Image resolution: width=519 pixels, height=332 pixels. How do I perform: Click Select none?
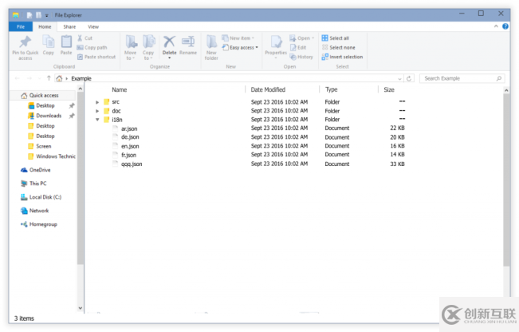[x=338, y=47]
